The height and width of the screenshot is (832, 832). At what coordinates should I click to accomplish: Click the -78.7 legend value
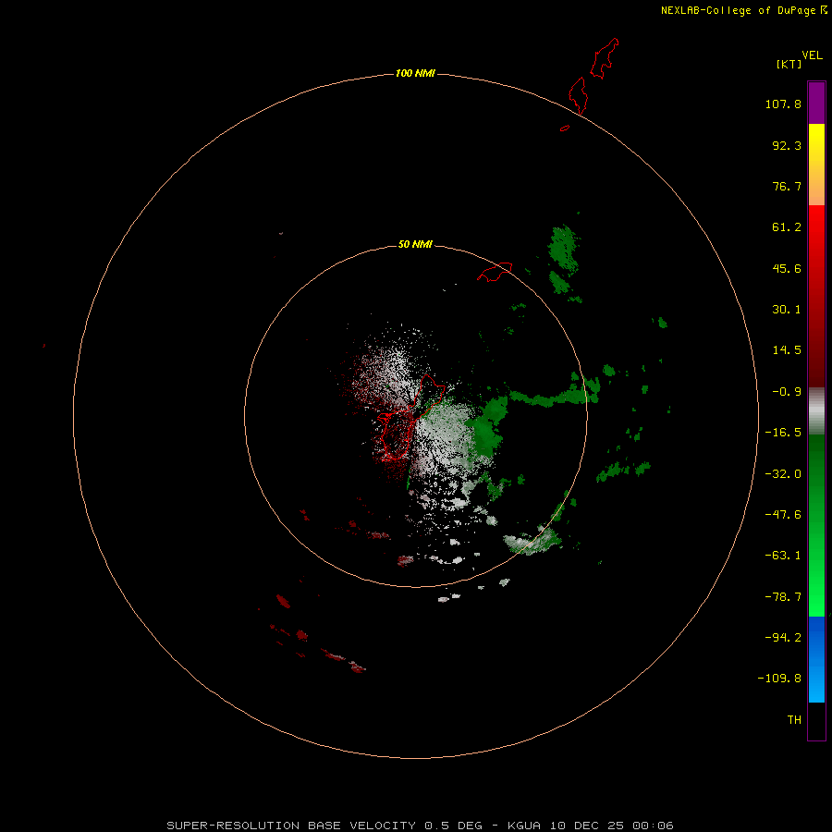783,597
